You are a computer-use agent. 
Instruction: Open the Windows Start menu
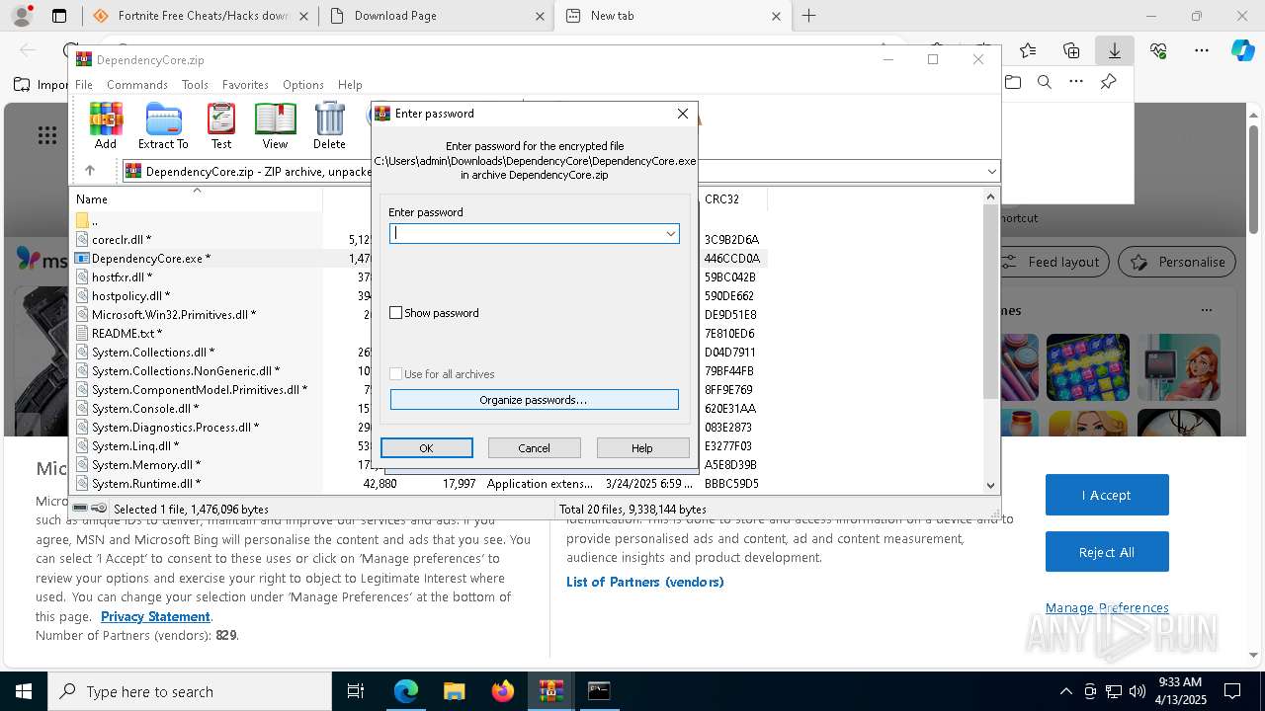coord(24,691)
